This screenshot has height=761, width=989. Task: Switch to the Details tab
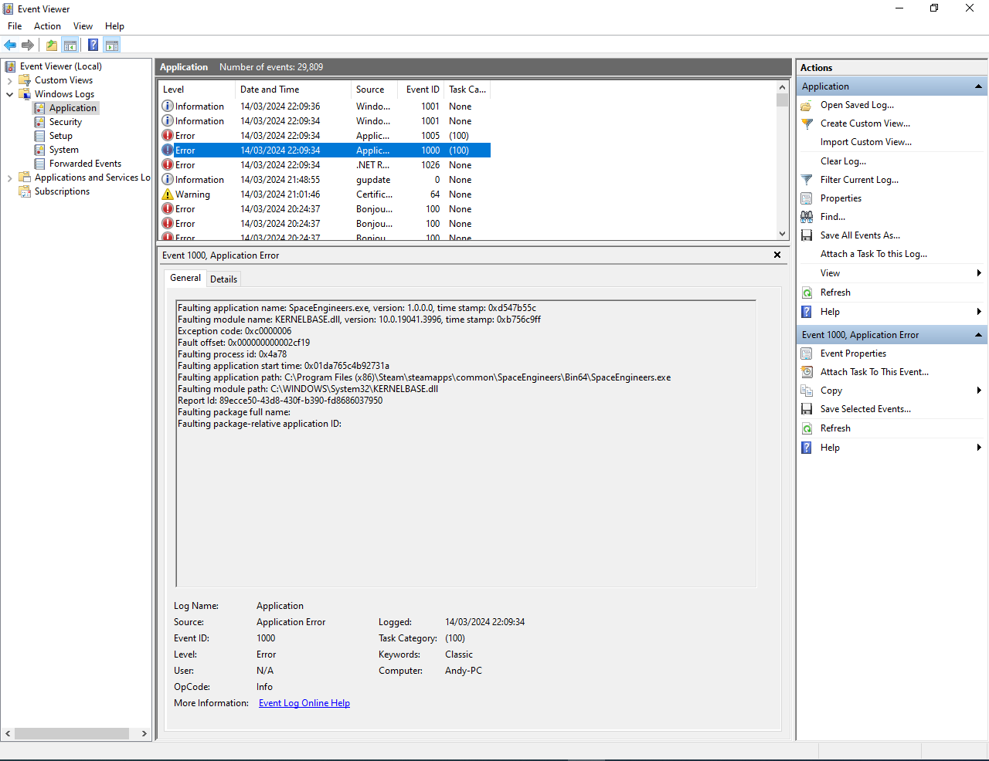pos(223,279)
